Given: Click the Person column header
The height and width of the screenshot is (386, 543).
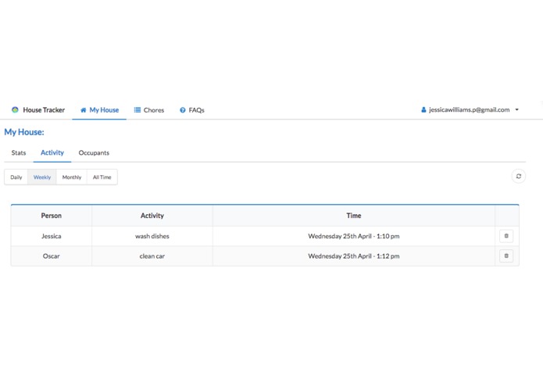Looking at the screenshot, I should pos(52,216).
